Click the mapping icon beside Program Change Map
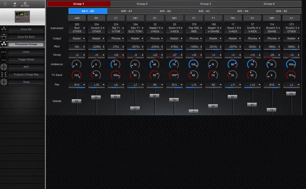Screen dimensions: 306x189 pos(4,74)
